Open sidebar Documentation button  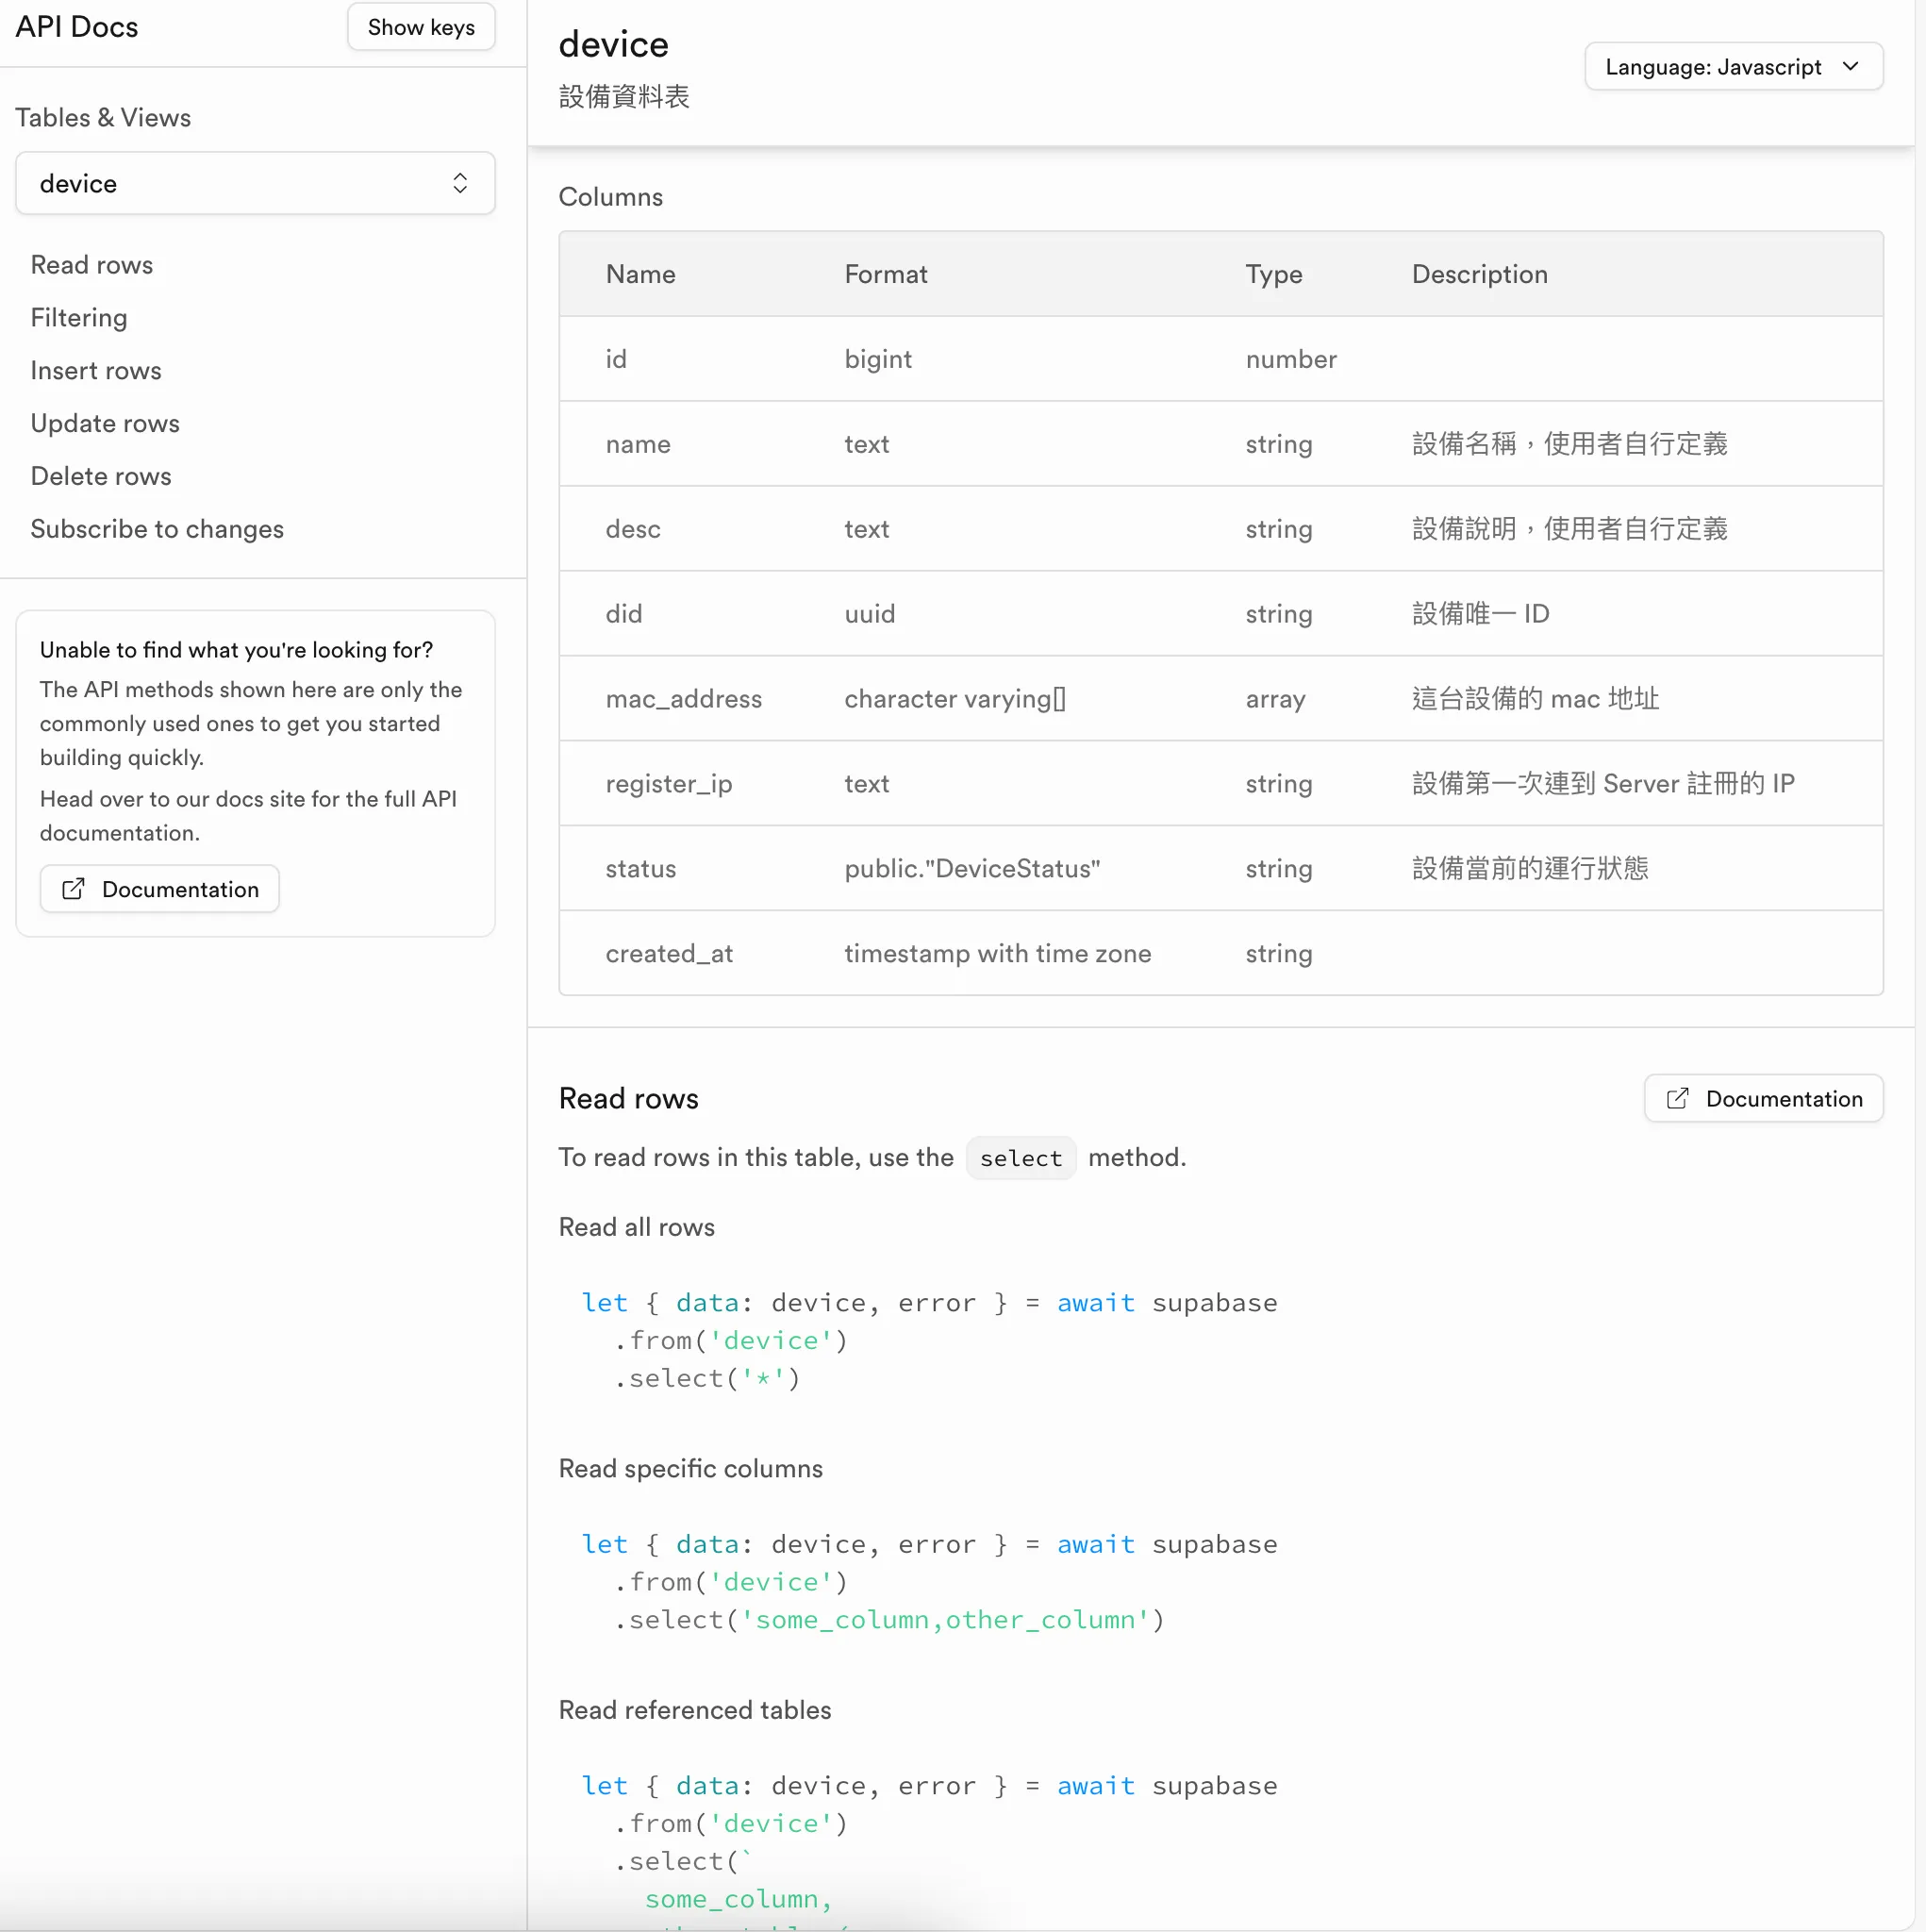point(160,889)
